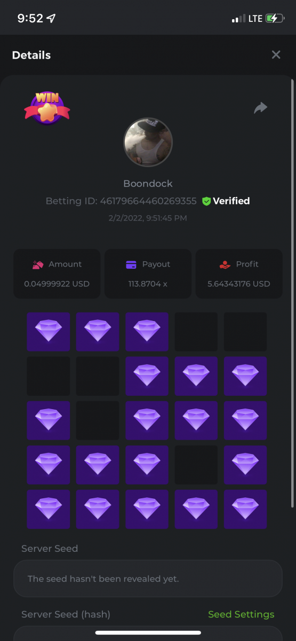Image resolution: width=296 pixels, height=641 pixels.
Task: Tap the bottom-right diamond tile
Action: pos(245,509)
